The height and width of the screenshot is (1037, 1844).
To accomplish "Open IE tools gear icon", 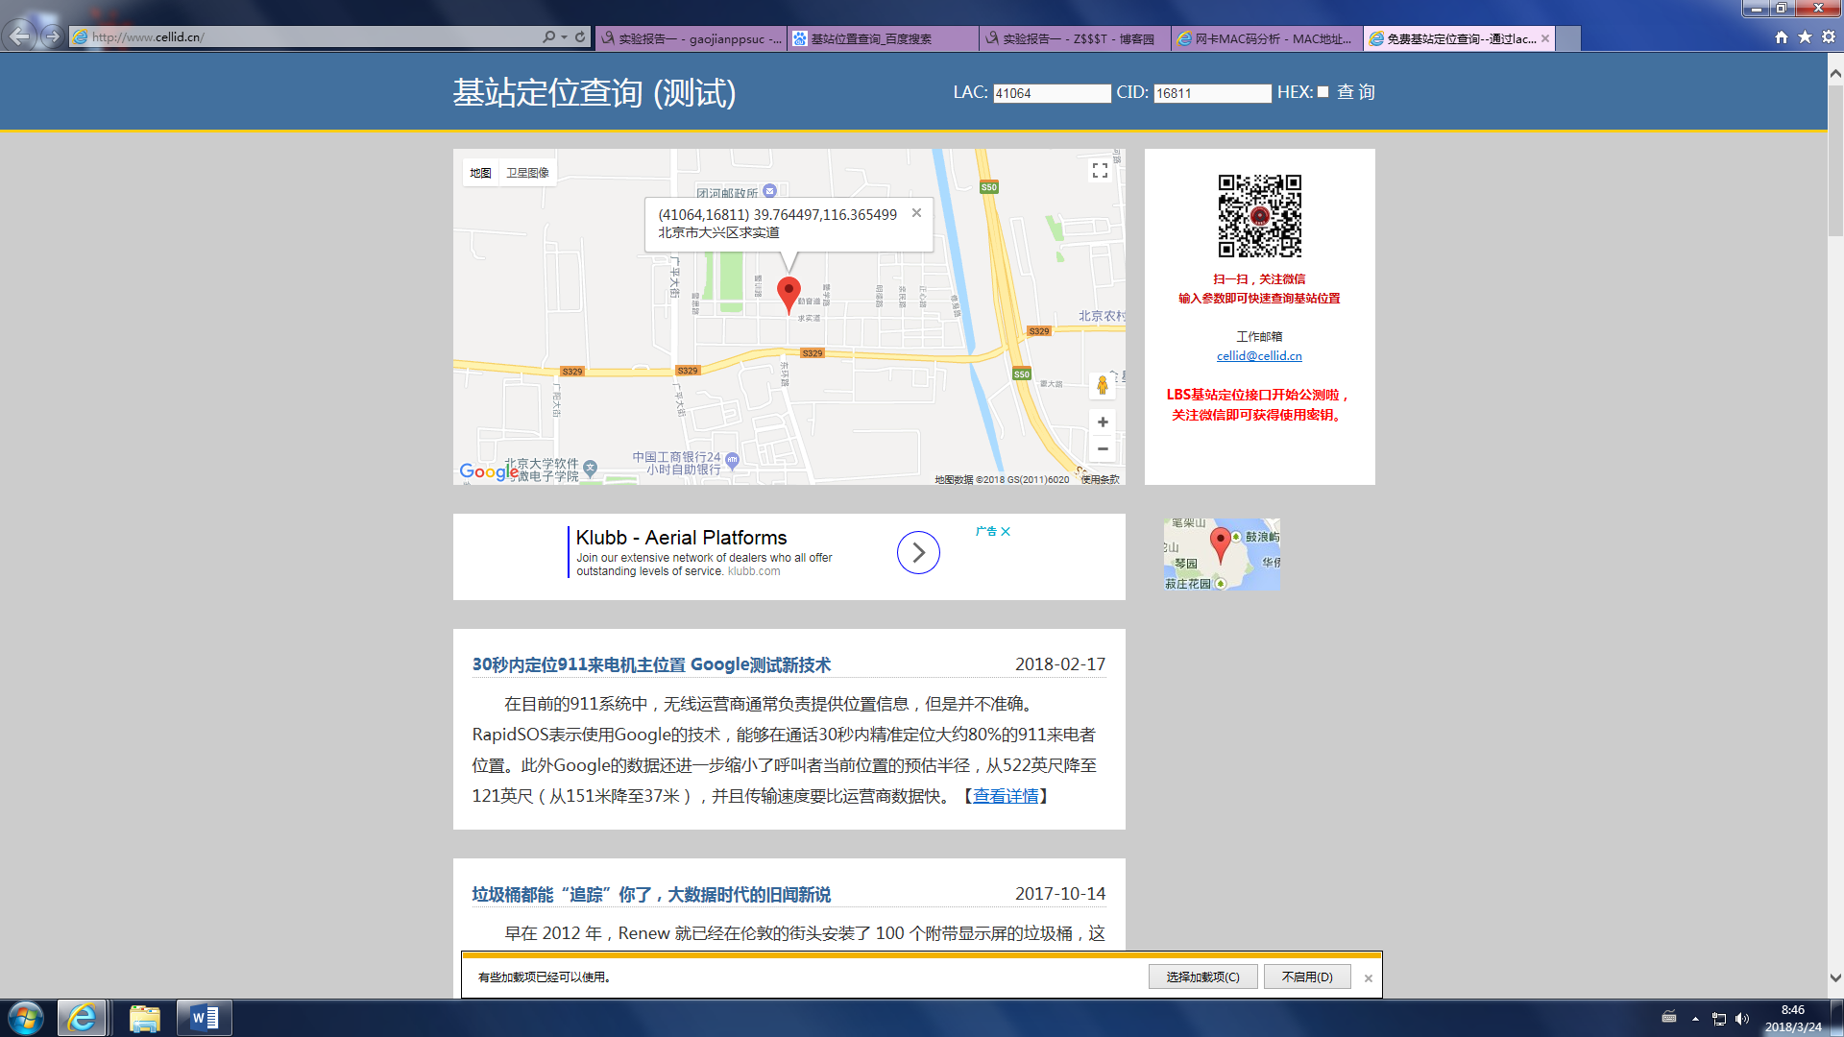I will tap(1829, 36).
